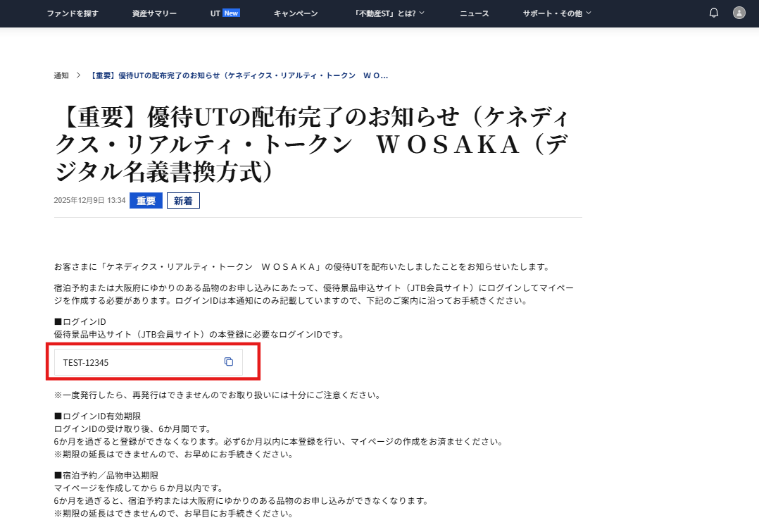Click the breadcrumb chevron separator
Screen dimensions: 759x525
[78, 75]
